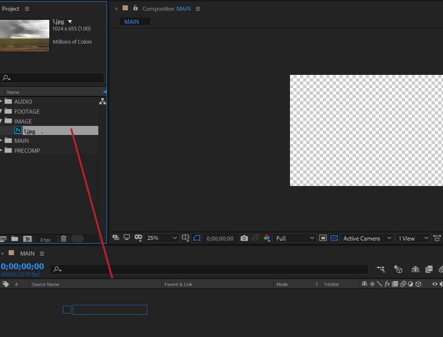
Task: Toggle Pixel Aspect Ratio Correction icon
Action: coord(437,238)
